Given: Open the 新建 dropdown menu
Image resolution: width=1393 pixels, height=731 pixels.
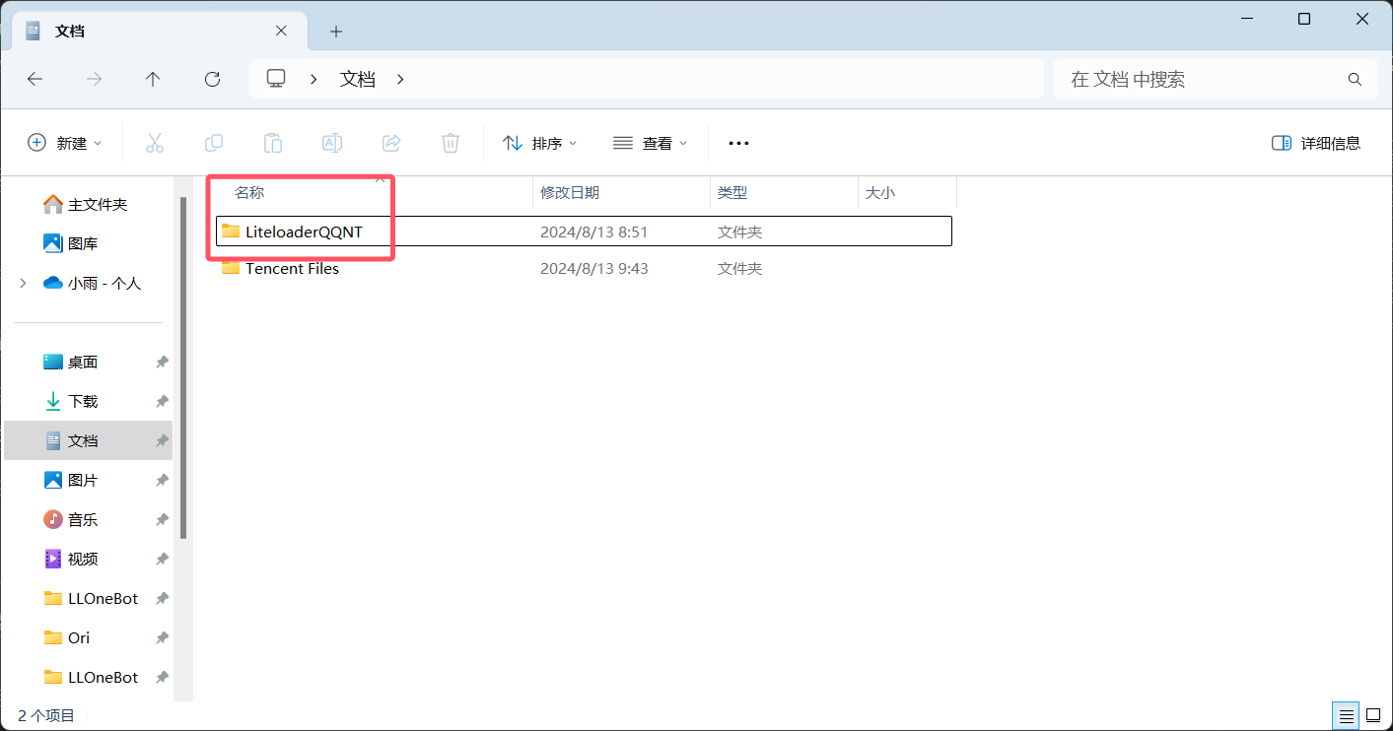Looking at the screenshot, I should point(65,143).
